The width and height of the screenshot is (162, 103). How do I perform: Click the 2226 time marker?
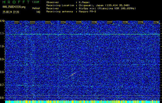(x=94, y=22)
